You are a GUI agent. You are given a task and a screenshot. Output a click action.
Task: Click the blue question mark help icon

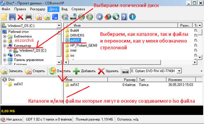(124, 17)
